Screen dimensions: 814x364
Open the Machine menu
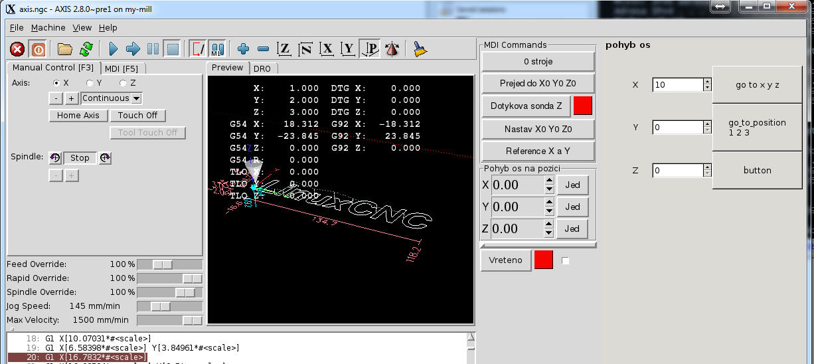(48, 27)
